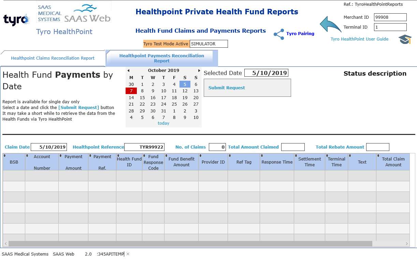Click the Claim Date field
This screenshot has height=260, width=417.
49,147
